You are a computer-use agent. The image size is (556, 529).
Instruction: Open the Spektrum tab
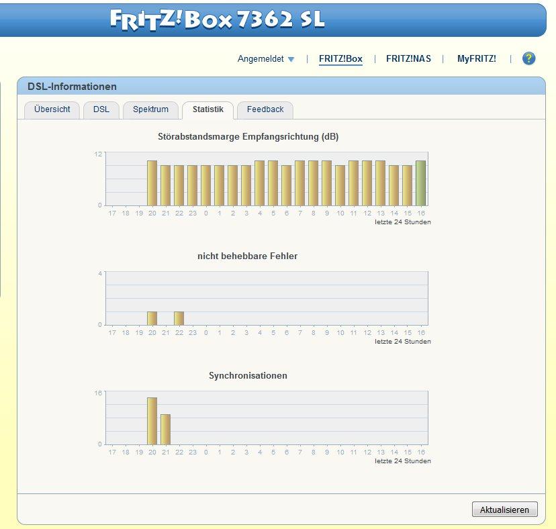(150, 109)
